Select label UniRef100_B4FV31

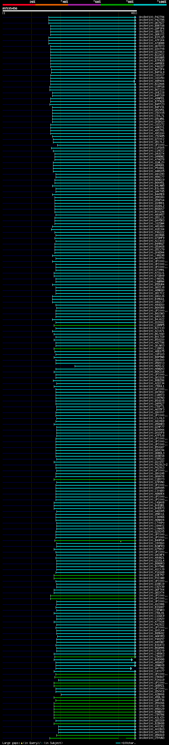coord(152,107)
